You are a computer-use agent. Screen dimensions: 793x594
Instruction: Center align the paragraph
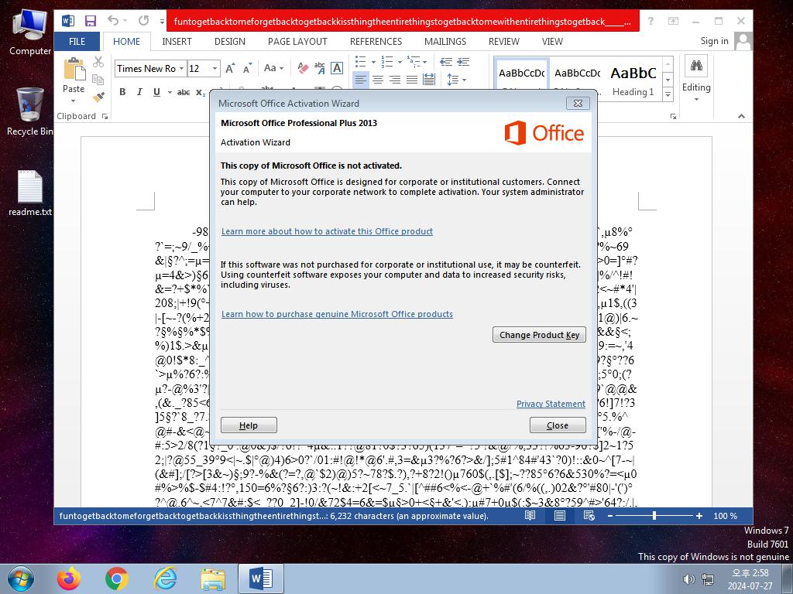[378, 80]
